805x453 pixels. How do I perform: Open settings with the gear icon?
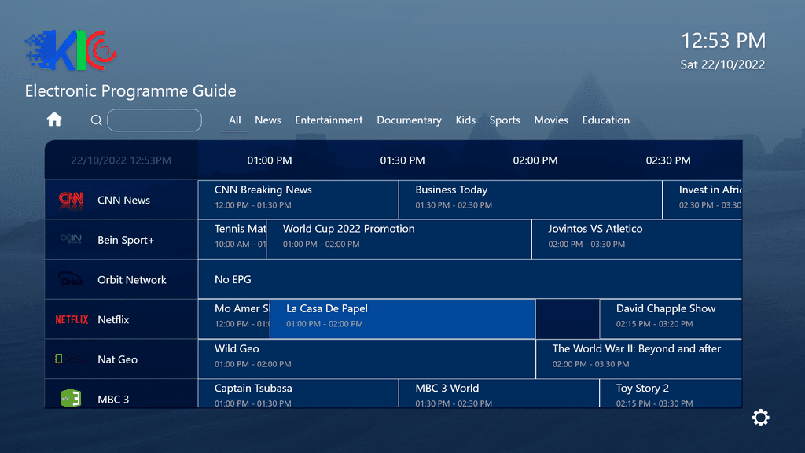[x=760, y=418]
